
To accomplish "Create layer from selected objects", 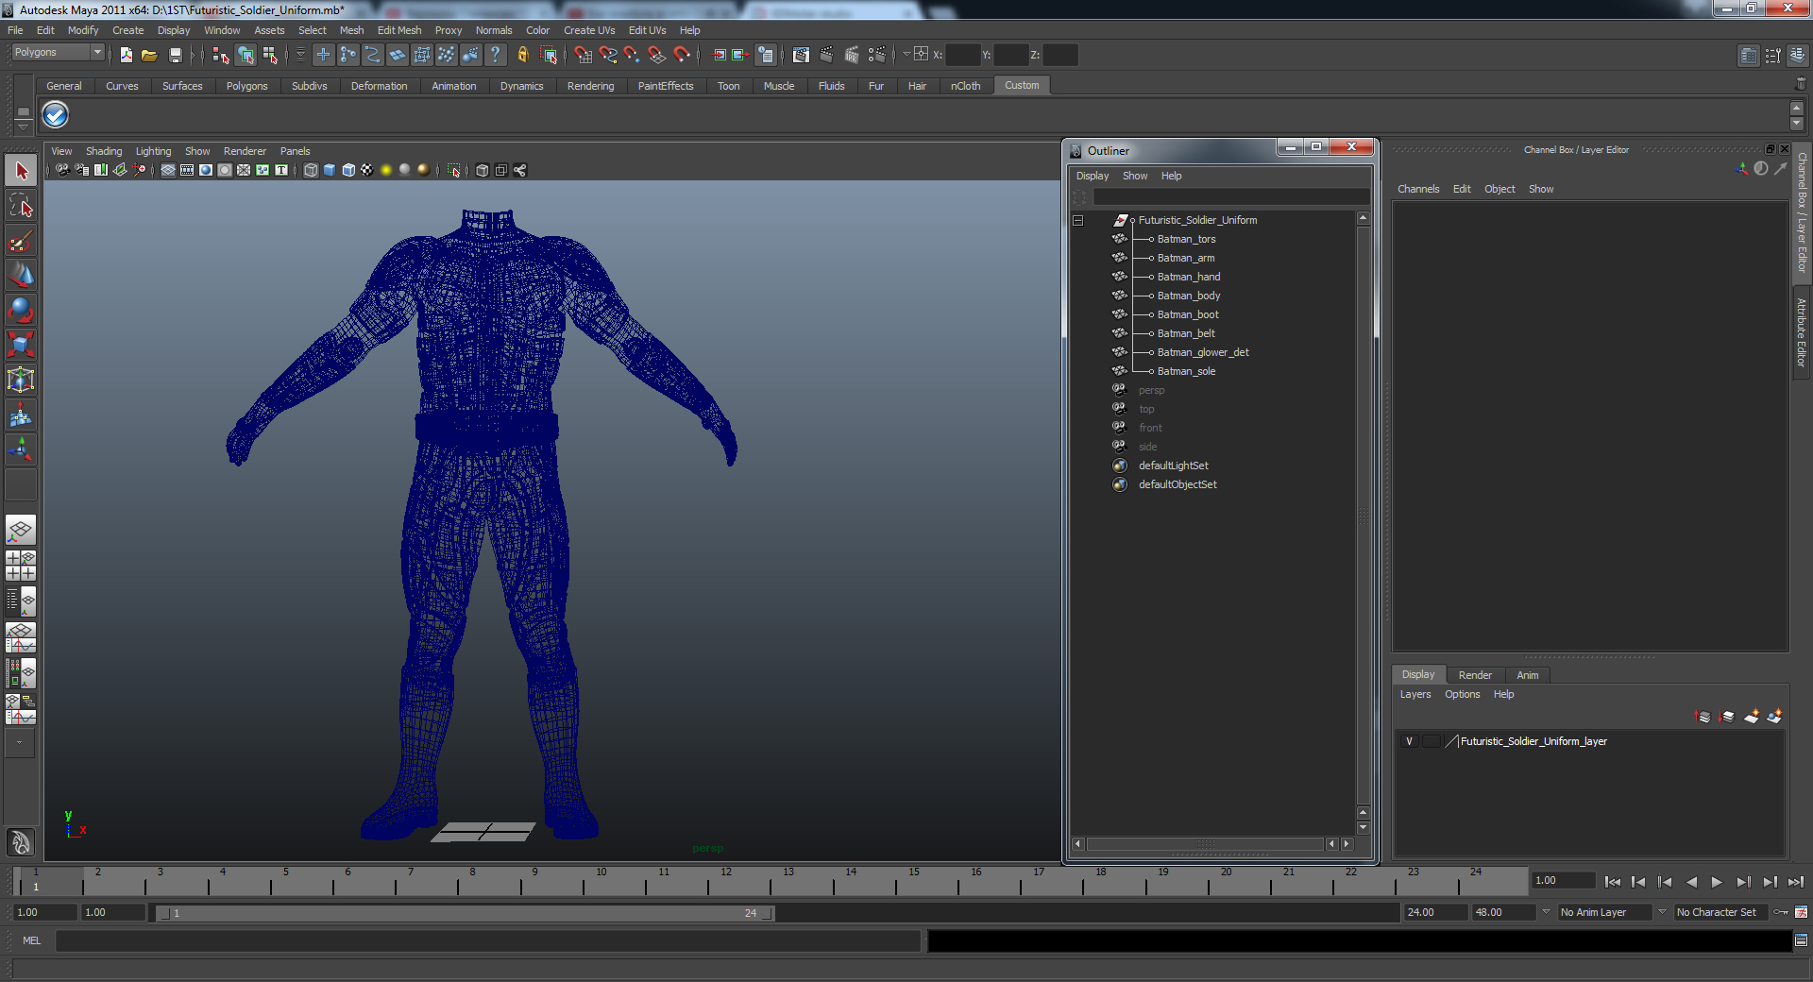I will pyautogui.click(x=1774, y=717).
